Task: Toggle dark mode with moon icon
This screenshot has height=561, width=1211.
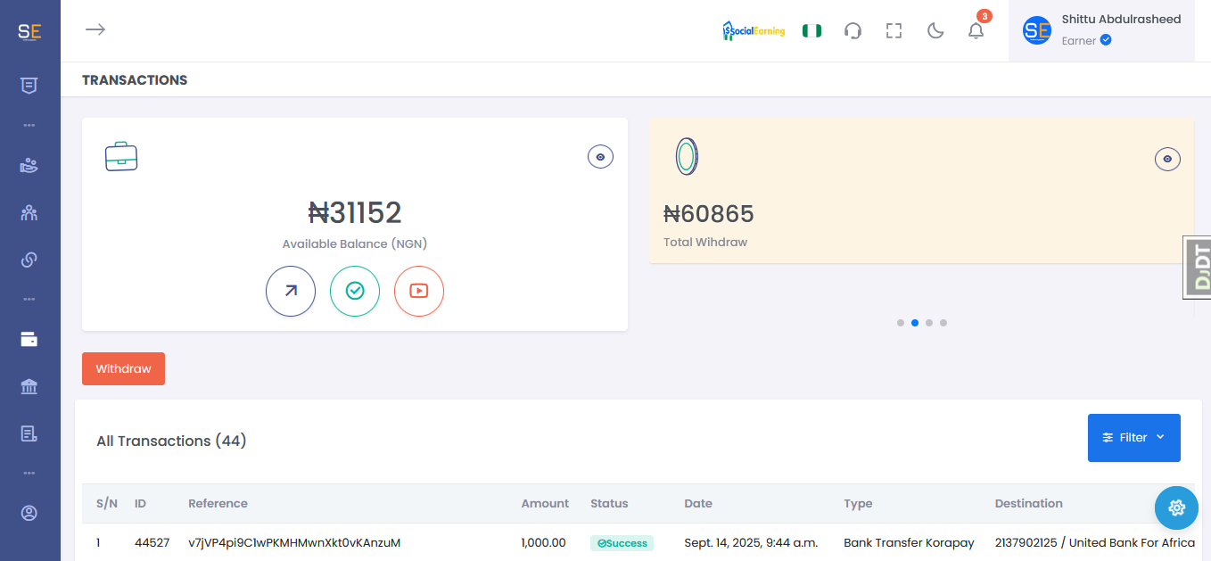Action: coord(935,31)
